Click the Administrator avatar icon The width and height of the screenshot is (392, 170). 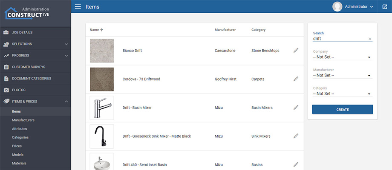click(x=337, y=6)
